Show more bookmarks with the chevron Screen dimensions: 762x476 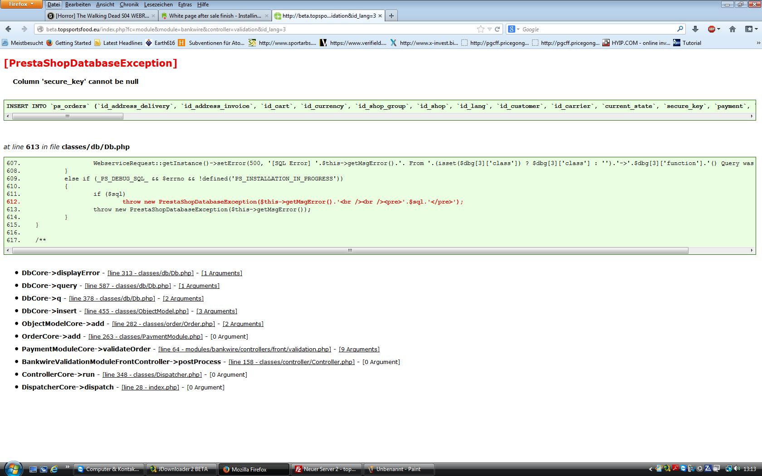click(x=758, y=43)
